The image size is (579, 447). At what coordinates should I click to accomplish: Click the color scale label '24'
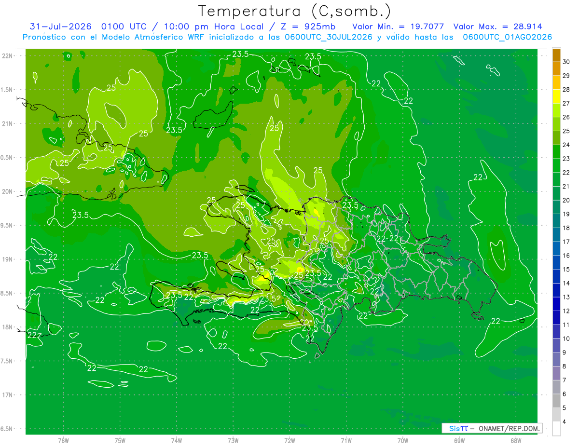[x=566, y=145]
